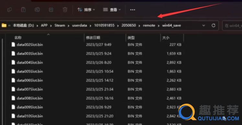
Task: Click file icon of data003Slot.bin
Action: coord(13,53)
